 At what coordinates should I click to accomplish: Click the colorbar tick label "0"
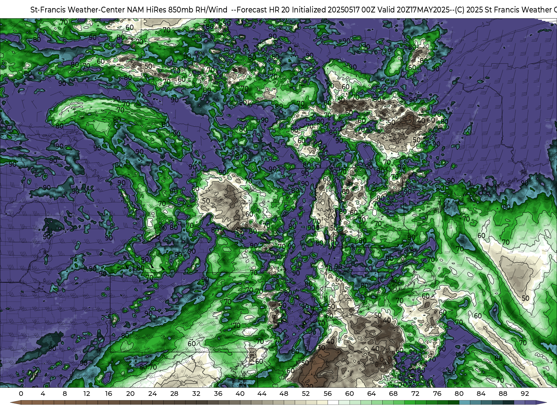(21, 394)
